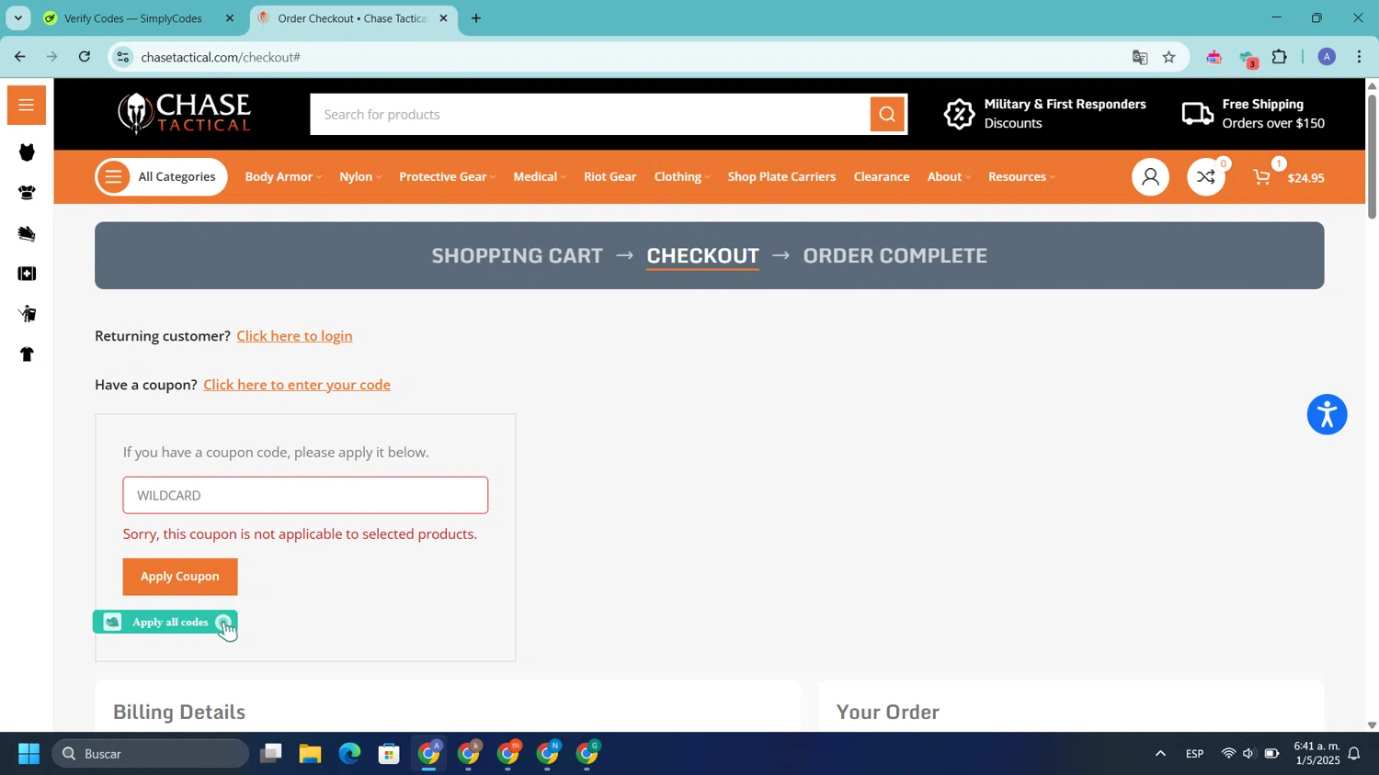Screen dimensions: 1379x775
Task: Expand the Protective Gear dropdown menu
Action: point(447,177)
